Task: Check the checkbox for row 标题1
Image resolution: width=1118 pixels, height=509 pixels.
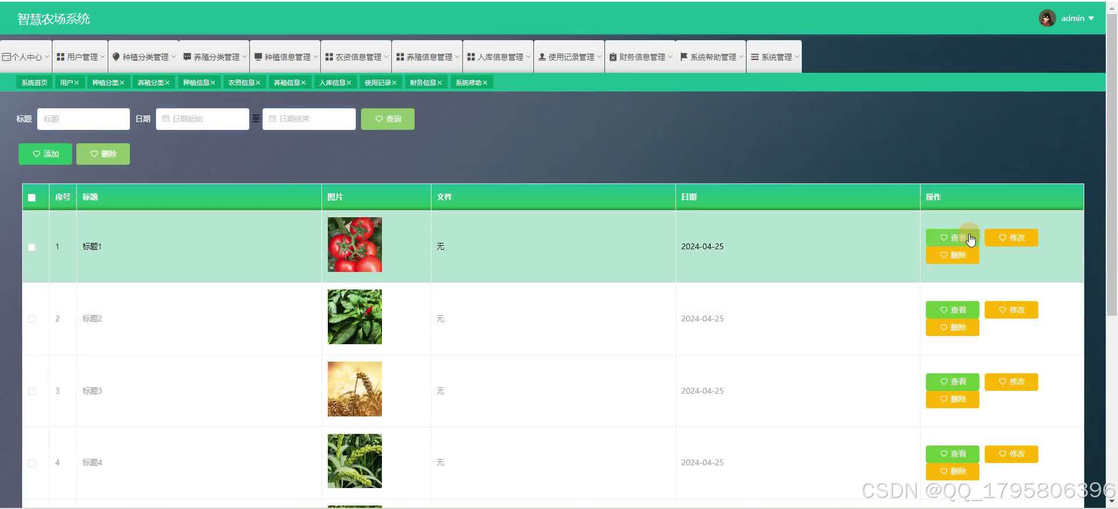Action: [x=32, y=247]
